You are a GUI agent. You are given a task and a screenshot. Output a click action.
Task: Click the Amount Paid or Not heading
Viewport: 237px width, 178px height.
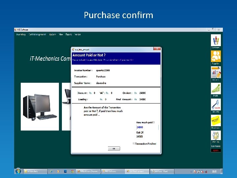(x=89, y=55)
